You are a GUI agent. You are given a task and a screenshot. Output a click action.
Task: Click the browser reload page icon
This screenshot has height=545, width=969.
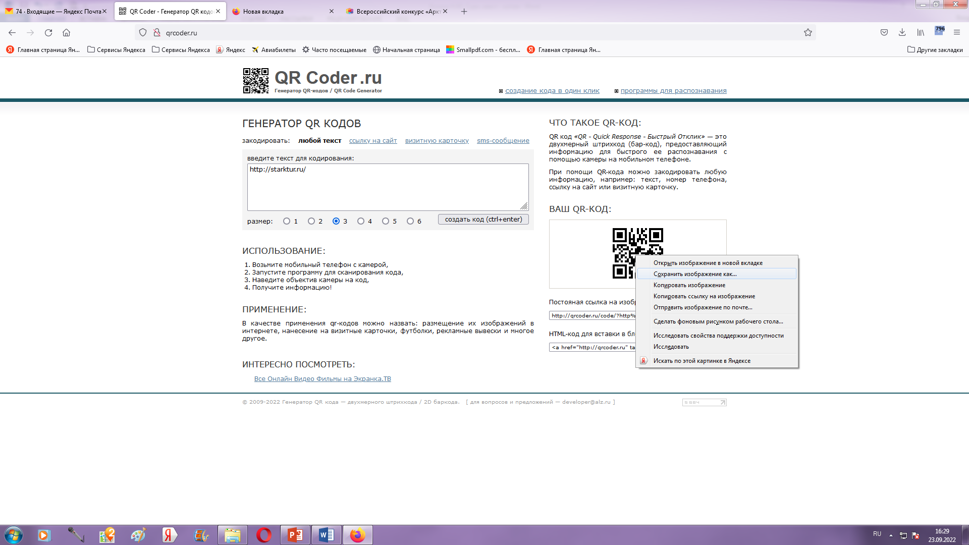(x=48, y=33)
